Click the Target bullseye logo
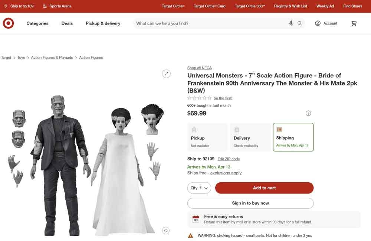 pos(8,23)
